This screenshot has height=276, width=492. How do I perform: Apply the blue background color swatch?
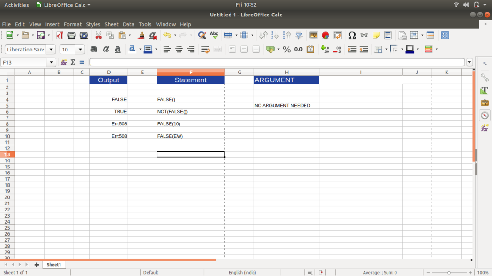[148, 50]
